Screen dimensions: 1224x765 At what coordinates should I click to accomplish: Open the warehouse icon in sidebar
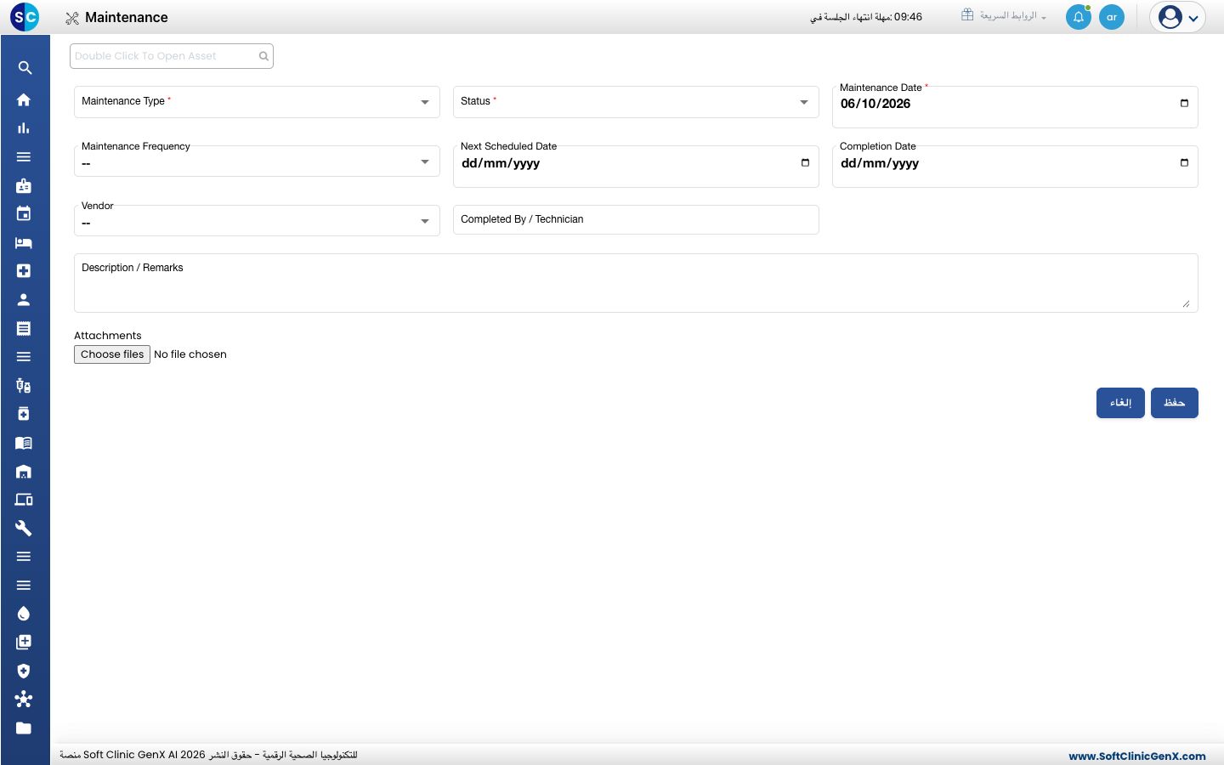pyautogui.click(x=24, y=471)
